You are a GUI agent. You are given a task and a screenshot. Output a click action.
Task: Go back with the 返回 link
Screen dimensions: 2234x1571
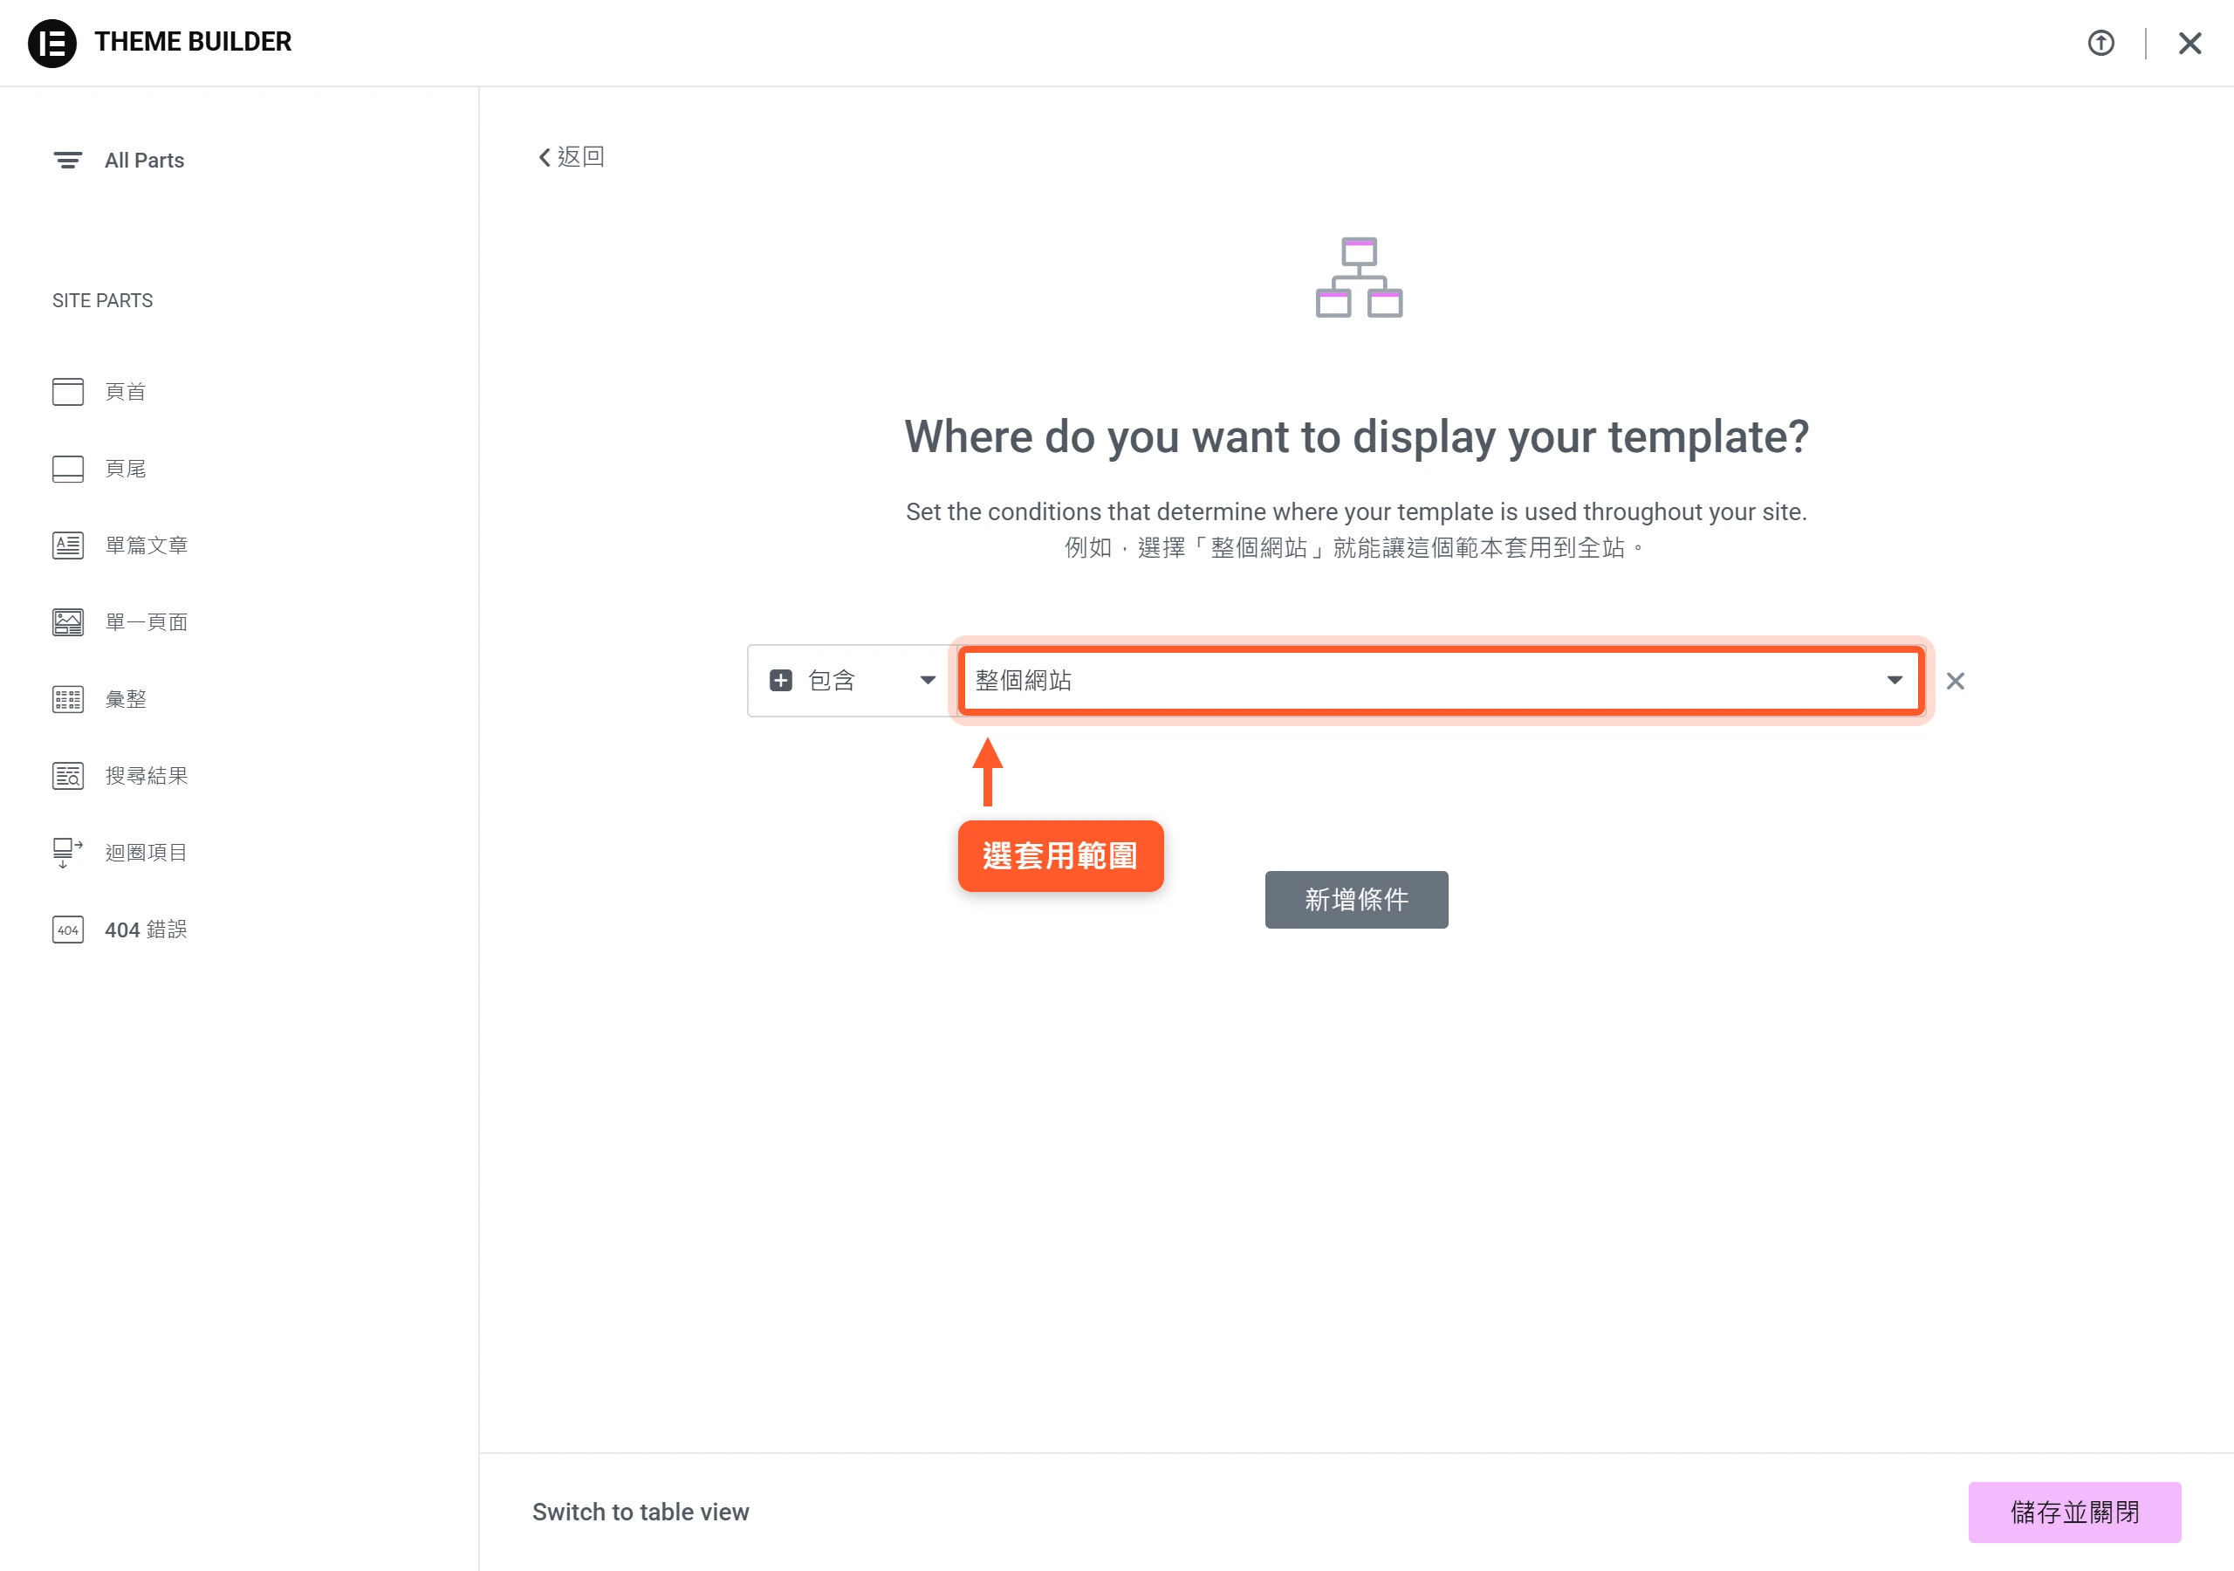click(x=572, y=157)
